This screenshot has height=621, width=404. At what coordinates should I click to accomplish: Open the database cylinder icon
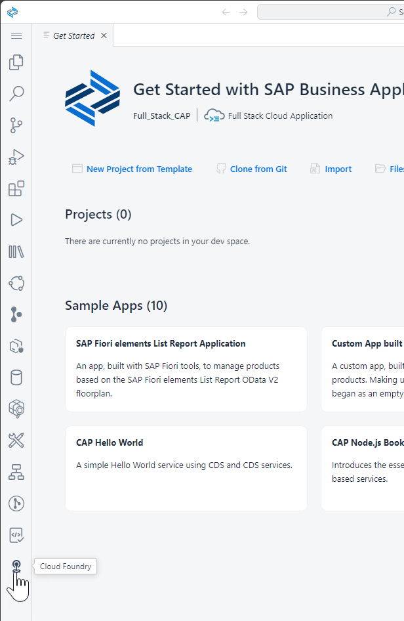[16, 377]
